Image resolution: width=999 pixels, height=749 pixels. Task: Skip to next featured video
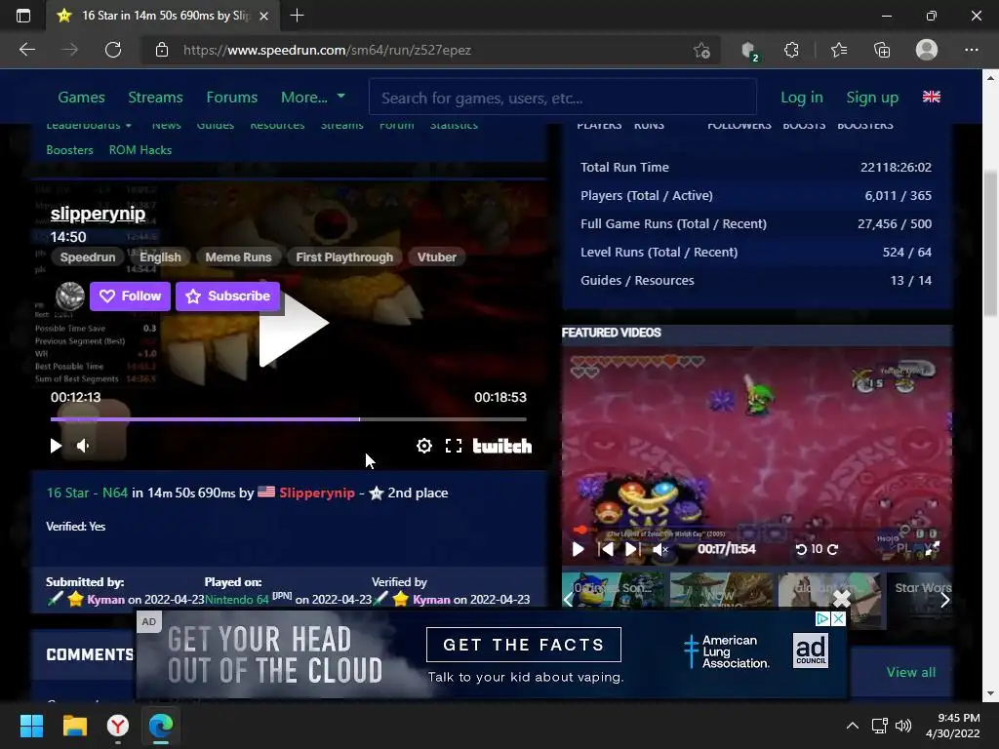click(x=632, y=549)
